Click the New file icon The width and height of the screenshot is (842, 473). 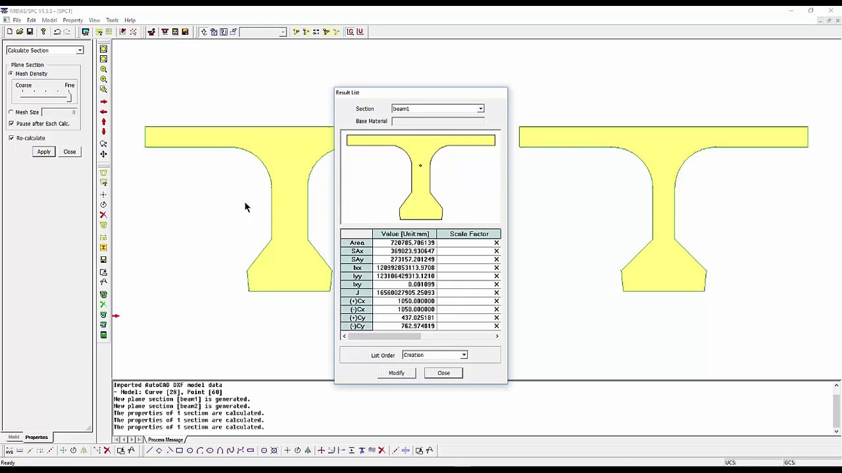click(x=9, y=32)
